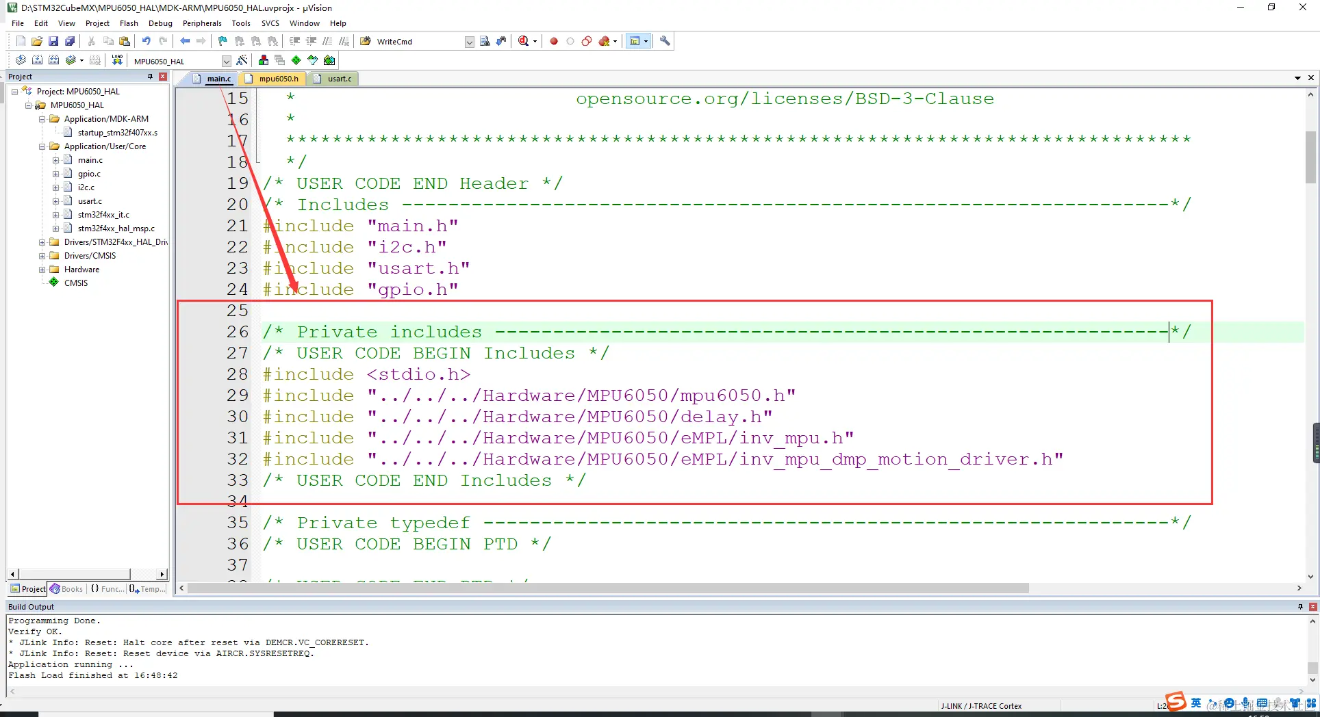Image resolution: width=1320 pixels, height=717 pixels.
Task: Select gpio.c in the project tree
Action: (x=89, y=173)
